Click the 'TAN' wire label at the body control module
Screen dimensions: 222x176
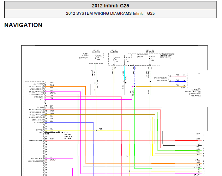(x=178, y=85)
